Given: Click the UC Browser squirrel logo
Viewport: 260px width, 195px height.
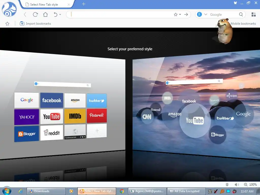Looking at the screenshot, I should (x=9, y=9).
